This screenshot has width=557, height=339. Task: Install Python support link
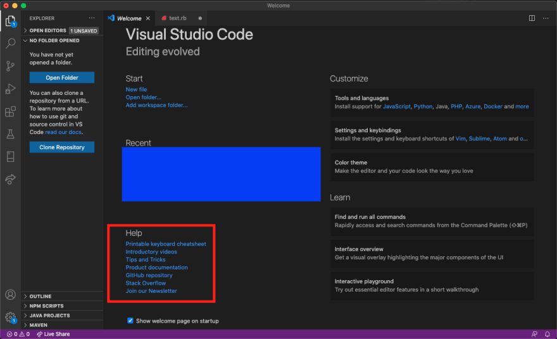click(x=423, y=106)
